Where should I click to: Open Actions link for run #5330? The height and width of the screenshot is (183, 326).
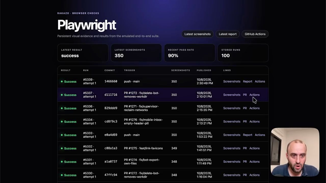click(x=254, y=175)
